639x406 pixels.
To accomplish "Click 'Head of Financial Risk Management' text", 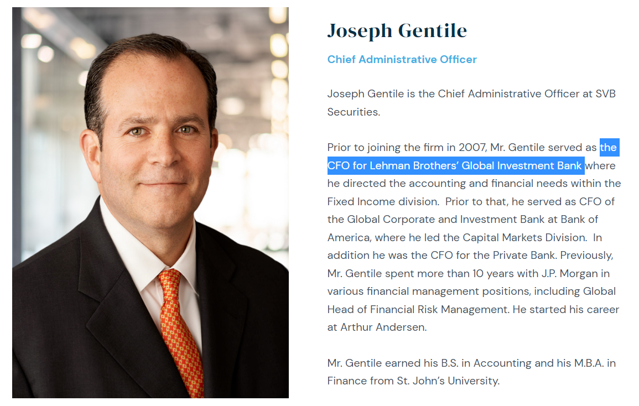I will point(418,309).
